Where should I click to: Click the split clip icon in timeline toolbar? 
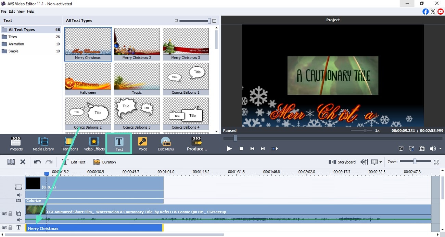11,162
